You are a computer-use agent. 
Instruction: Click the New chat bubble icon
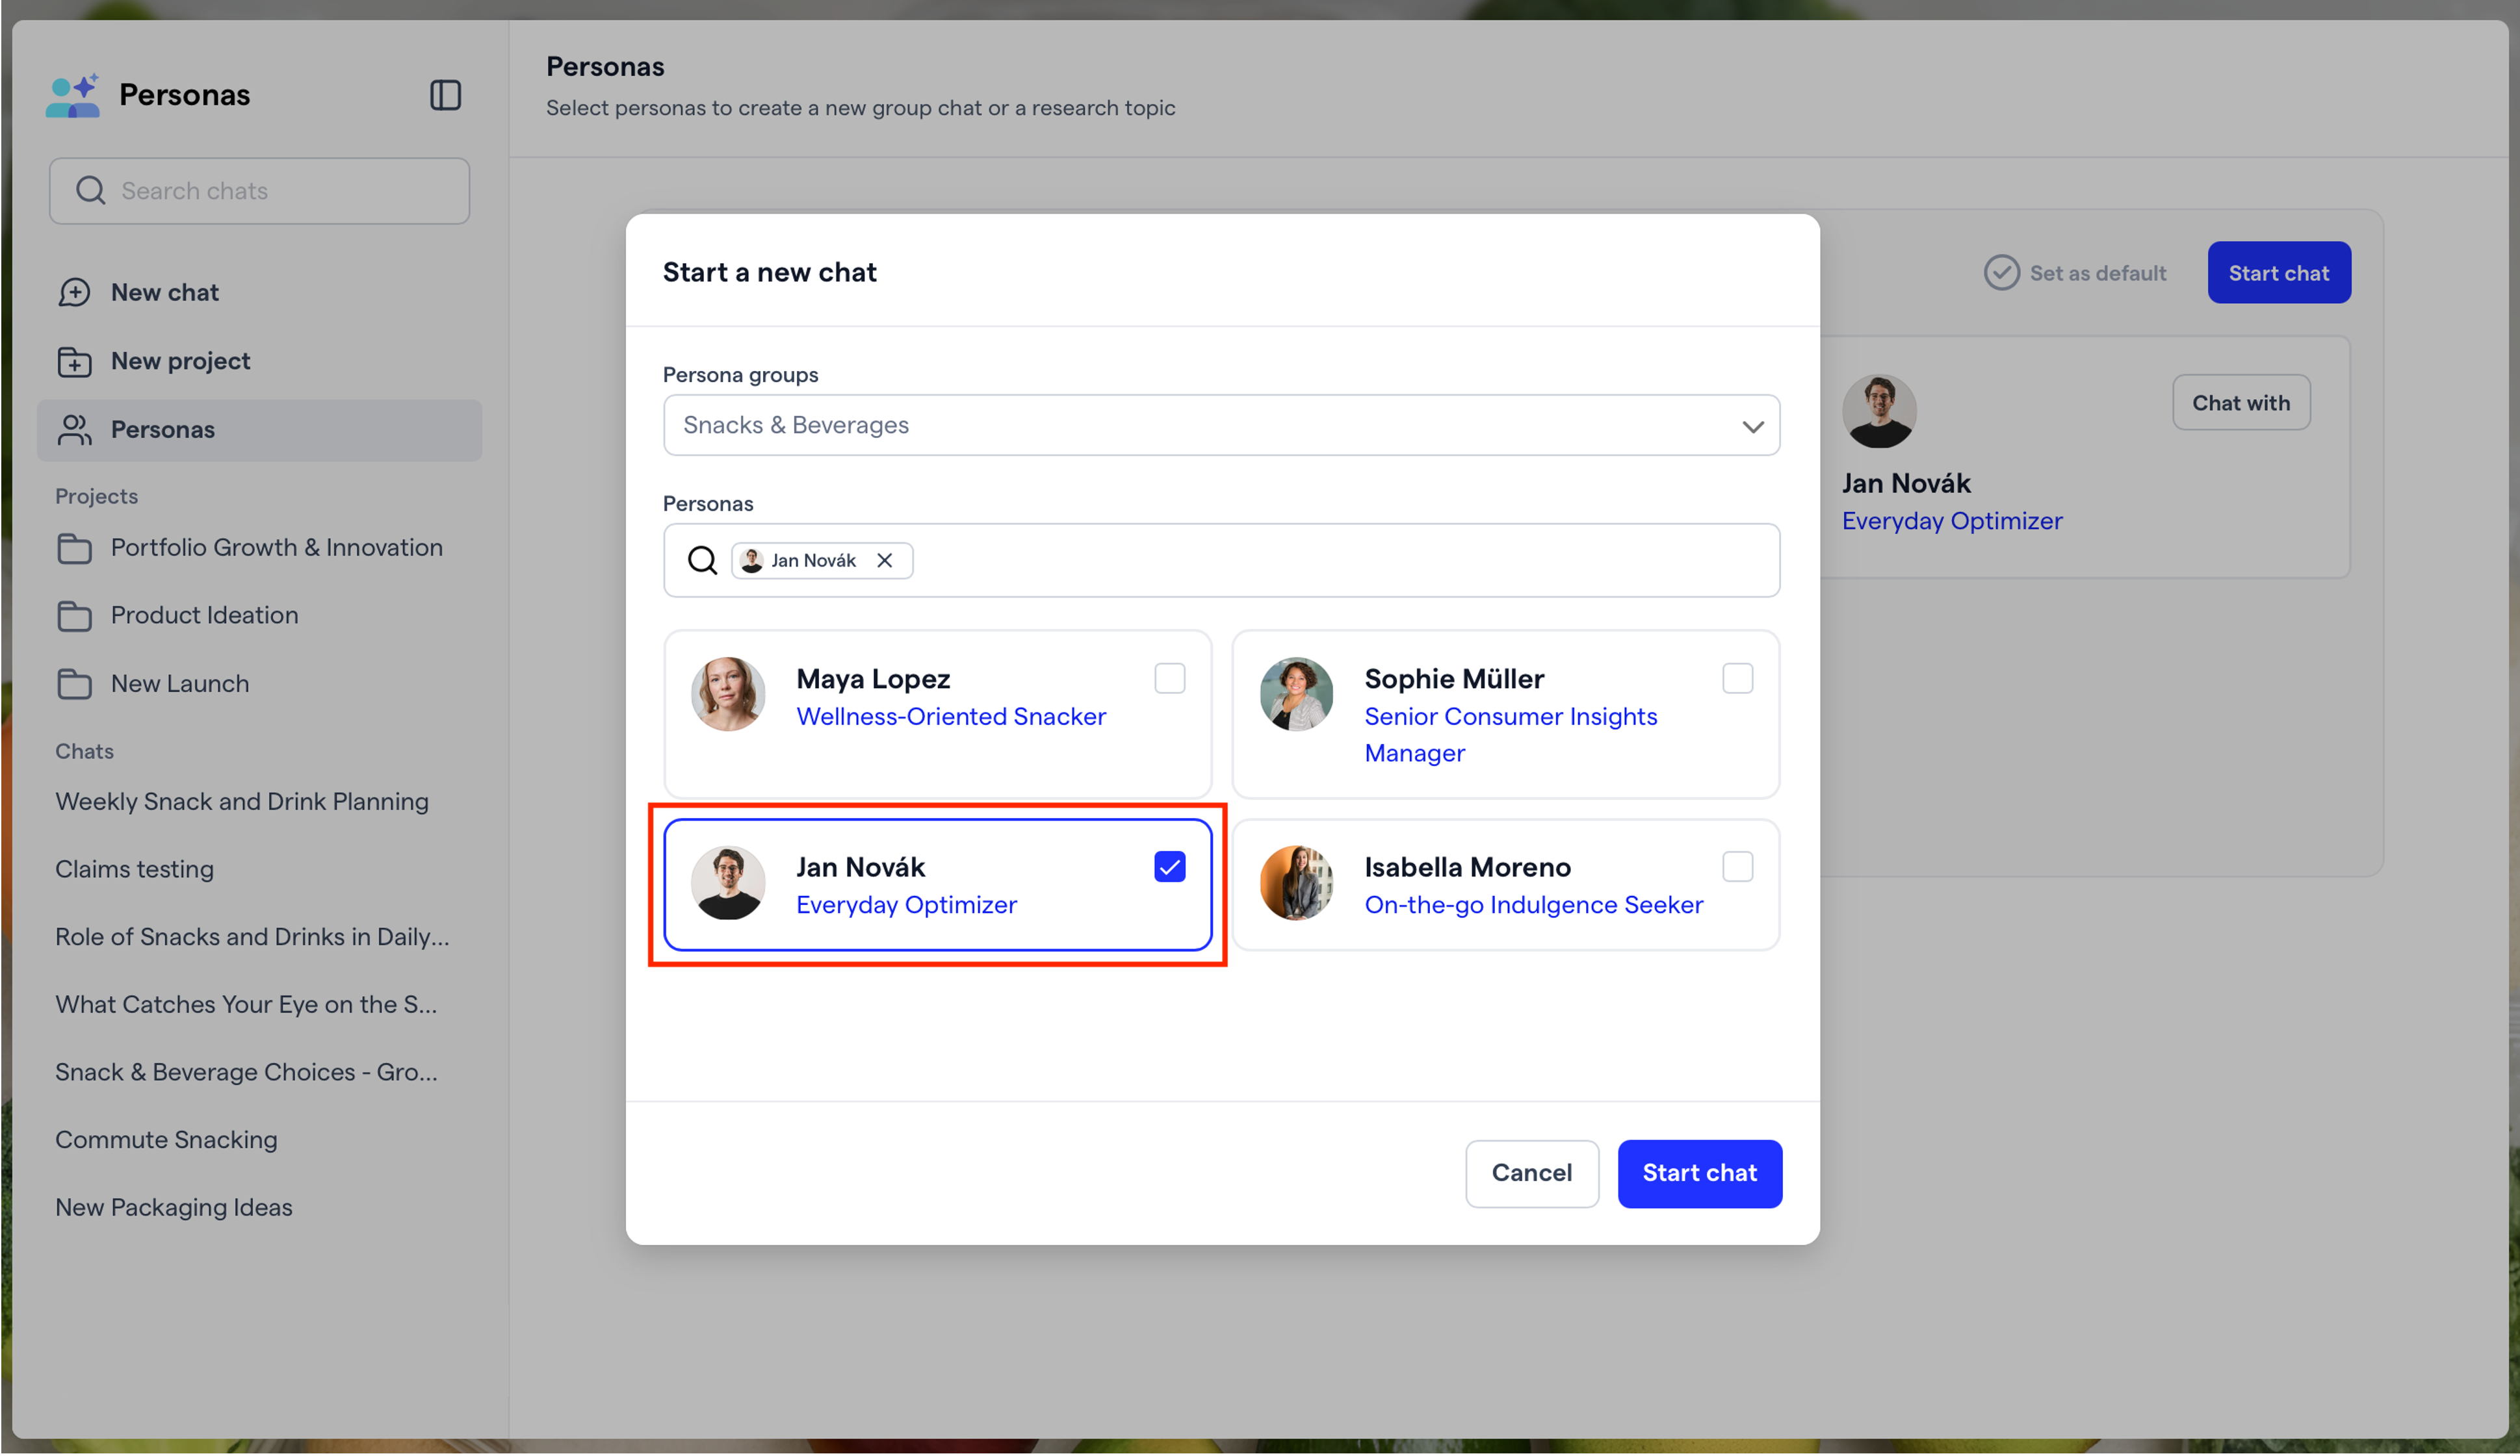(x=74, y=292)
